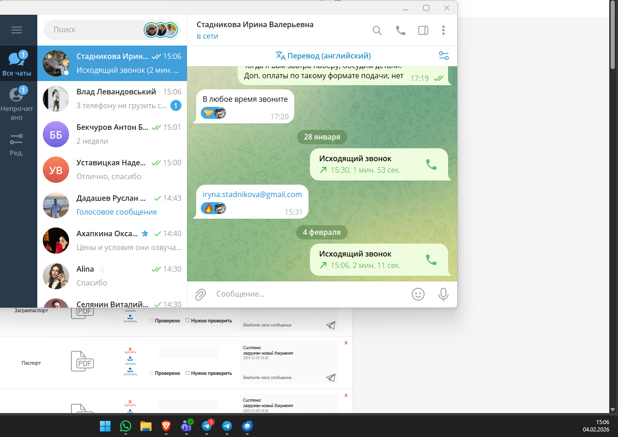Click the "В любое время звоните" message
This screenshot has width=618, height=437.
click(x=245, y=99)
